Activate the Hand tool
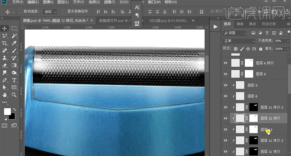291x156 pixels. [x=4, y=95]
